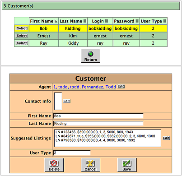Edit the Agent assignment

click(x=121, y=86)
